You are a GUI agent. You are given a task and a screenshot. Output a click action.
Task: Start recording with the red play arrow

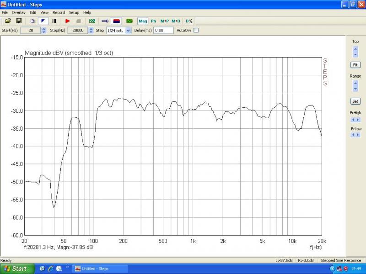68,21
